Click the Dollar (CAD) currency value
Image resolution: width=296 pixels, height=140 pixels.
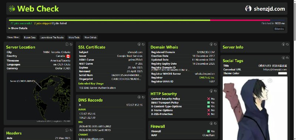[x=63, y=68]
